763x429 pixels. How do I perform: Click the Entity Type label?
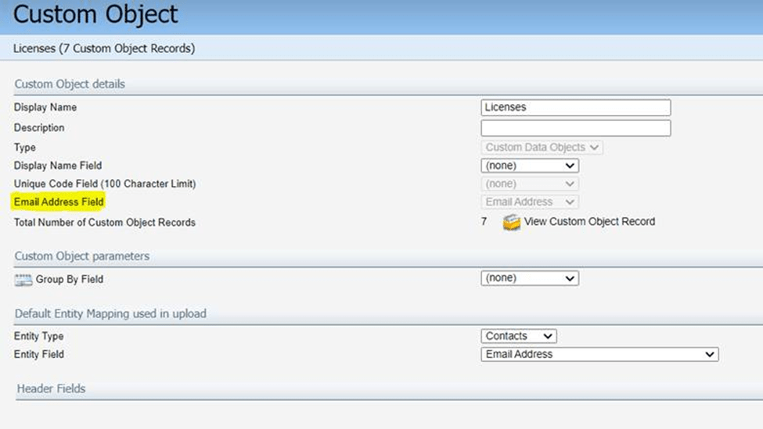(x=38, y=336)
